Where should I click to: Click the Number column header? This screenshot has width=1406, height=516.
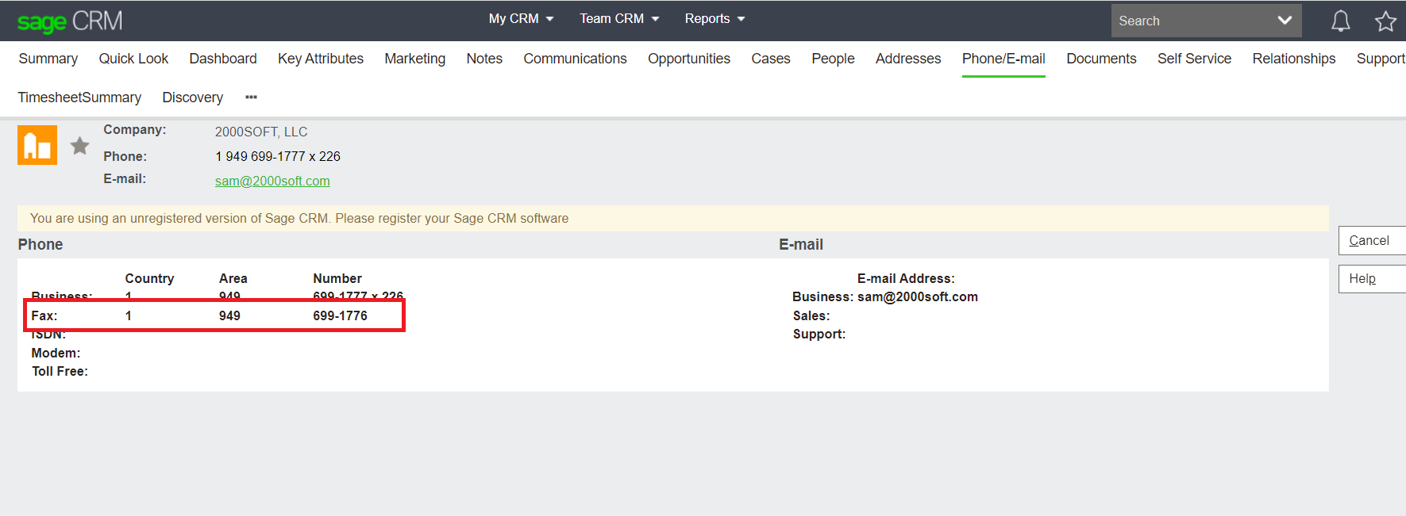pyautogui.click(x=337, y=278)
